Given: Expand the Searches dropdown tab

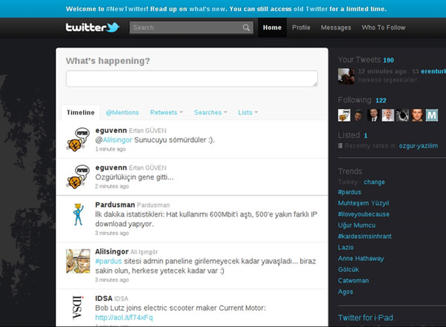Looking at the screenshot, I should coord(210,112).
